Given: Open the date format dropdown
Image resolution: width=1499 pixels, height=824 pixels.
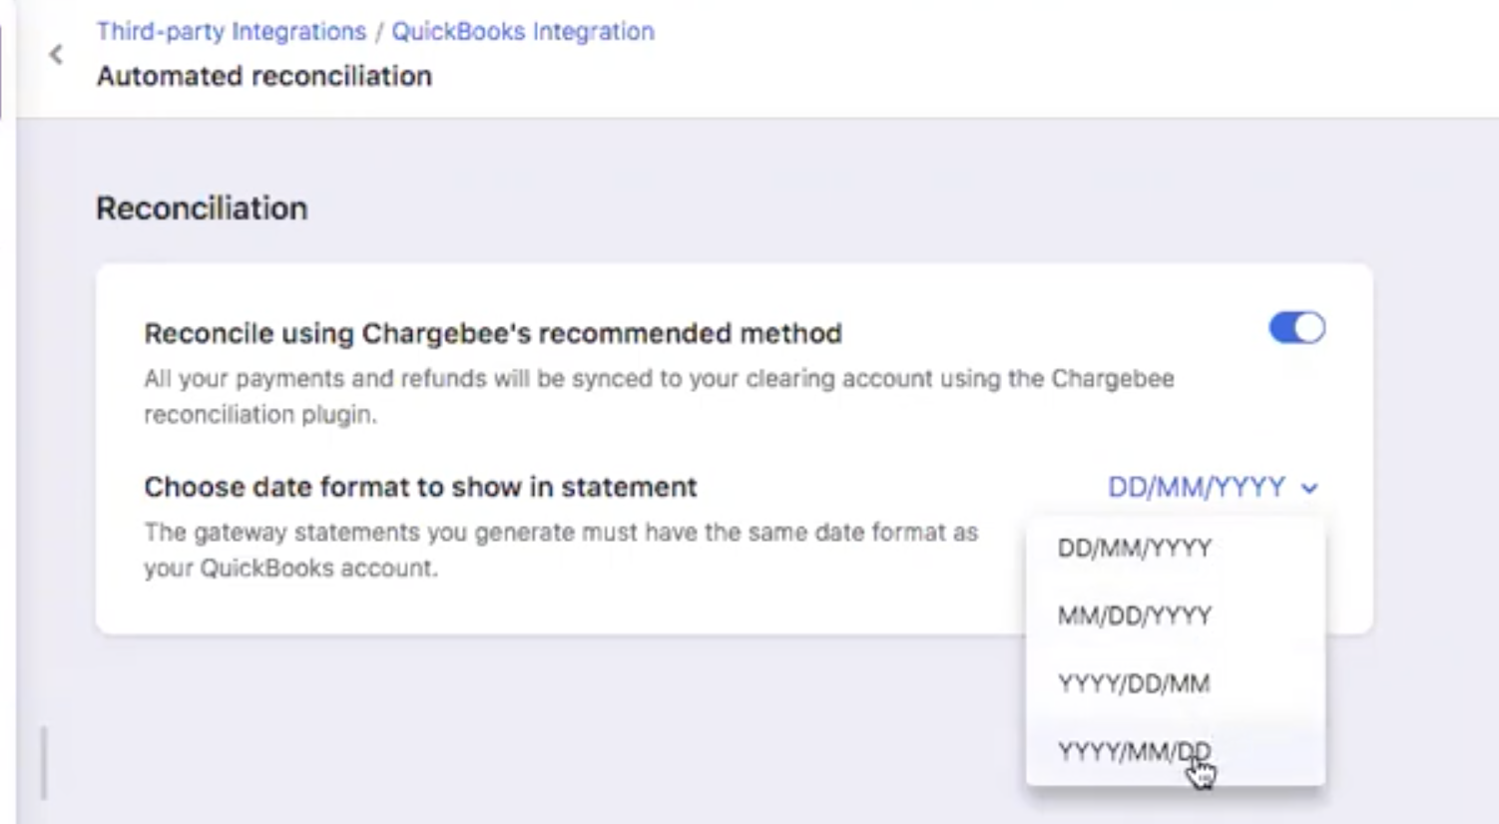Looking at the screenshot, I should 1212,488.
